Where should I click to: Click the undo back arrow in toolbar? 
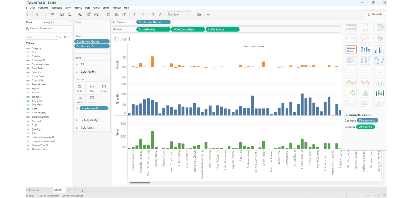[38, 14]
